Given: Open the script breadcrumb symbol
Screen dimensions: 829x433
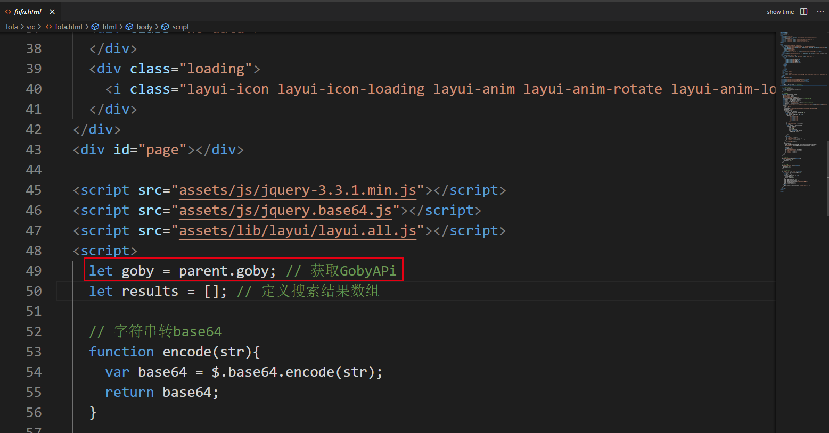Looking at the screenshot, I should (180, 27).
